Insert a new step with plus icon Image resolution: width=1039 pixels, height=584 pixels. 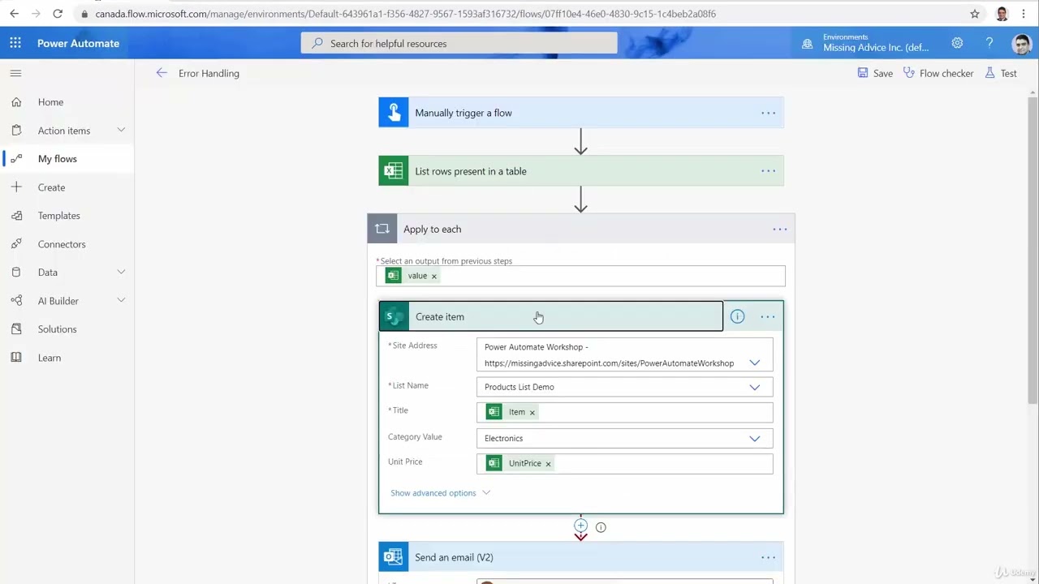[x=580, y=526]
